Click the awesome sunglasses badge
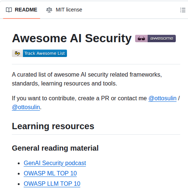Viewport: 188px width, 188px height. pos(155,38)
